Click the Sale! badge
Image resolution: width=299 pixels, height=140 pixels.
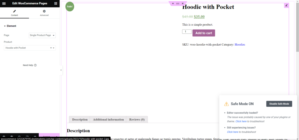[x=70, y=7]
